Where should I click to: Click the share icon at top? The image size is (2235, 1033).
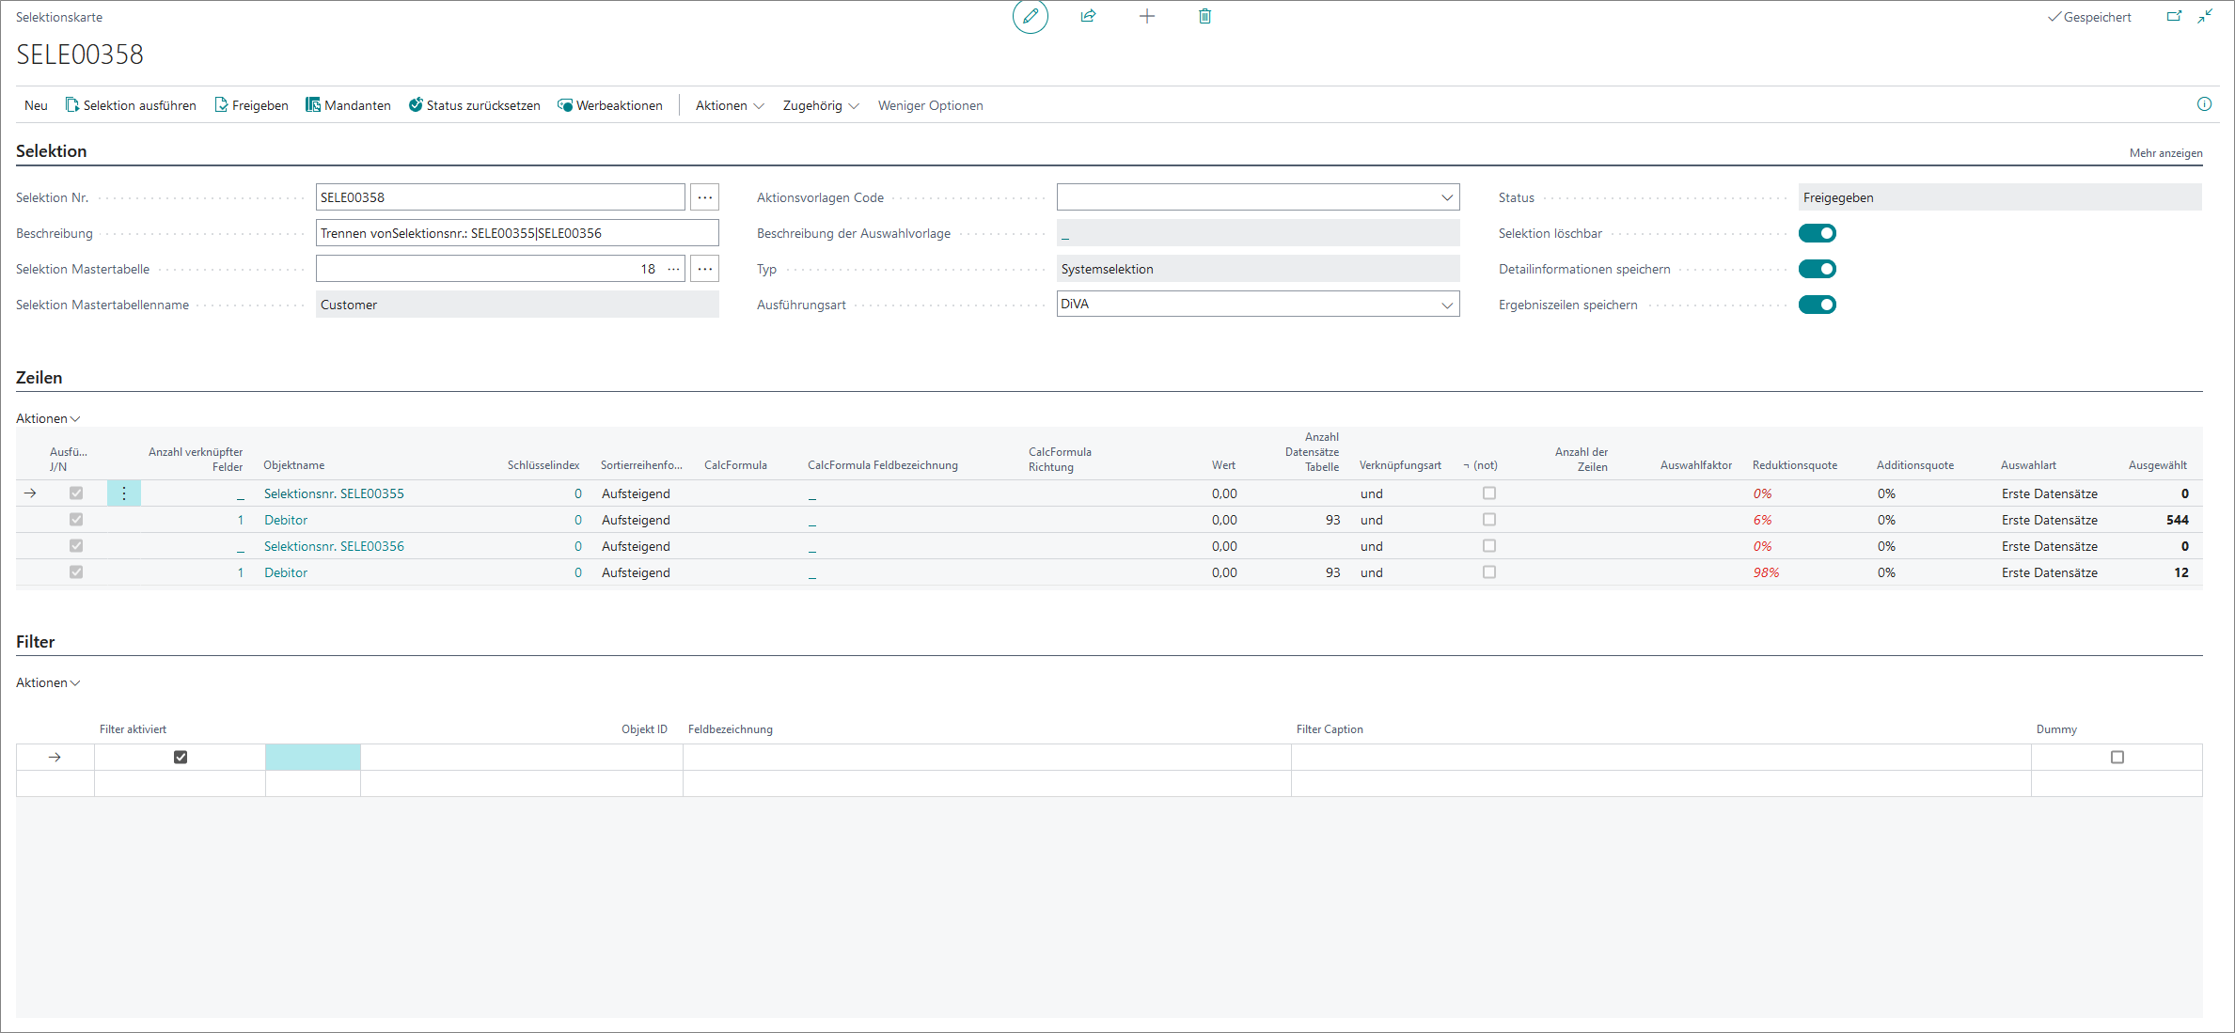(x=1088, y=16)
